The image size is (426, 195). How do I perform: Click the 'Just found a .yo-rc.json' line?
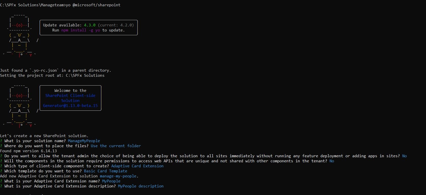click(x=56, y=70)
